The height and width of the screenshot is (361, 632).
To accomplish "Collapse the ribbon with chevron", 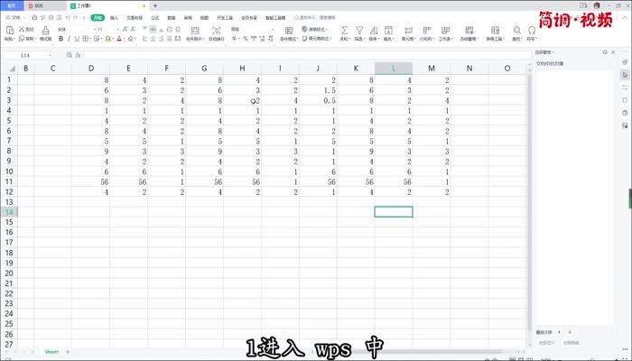I will pyautogui.click(x=625, y=18).
